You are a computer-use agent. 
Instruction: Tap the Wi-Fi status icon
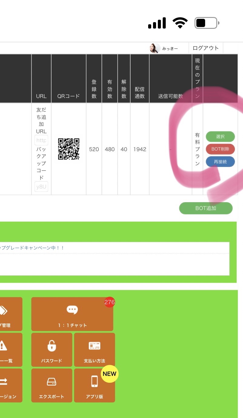tap(180, 23)
